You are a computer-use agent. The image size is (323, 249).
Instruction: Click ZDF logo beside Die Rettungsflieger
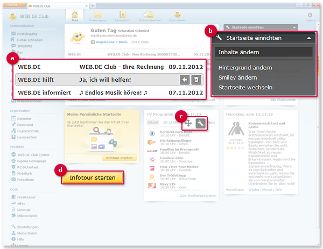click(152, 142)
